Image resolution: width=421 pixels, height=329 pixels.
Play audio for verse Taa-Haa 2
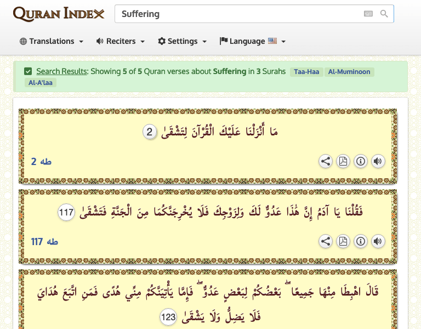378,161
